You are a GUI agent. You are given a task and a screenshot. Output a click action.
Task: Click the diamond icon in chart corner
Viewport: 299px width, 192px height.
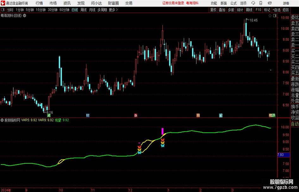[270, 16]
